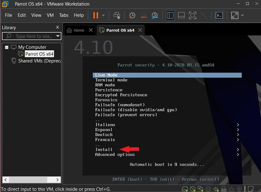This screenshot has height=192, width=261.
Task: Click the USB controller status icon
Action: click(x=224, y=189)
